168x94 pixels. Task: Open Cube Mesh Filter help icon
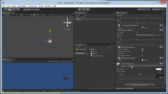tap(160, 25)
